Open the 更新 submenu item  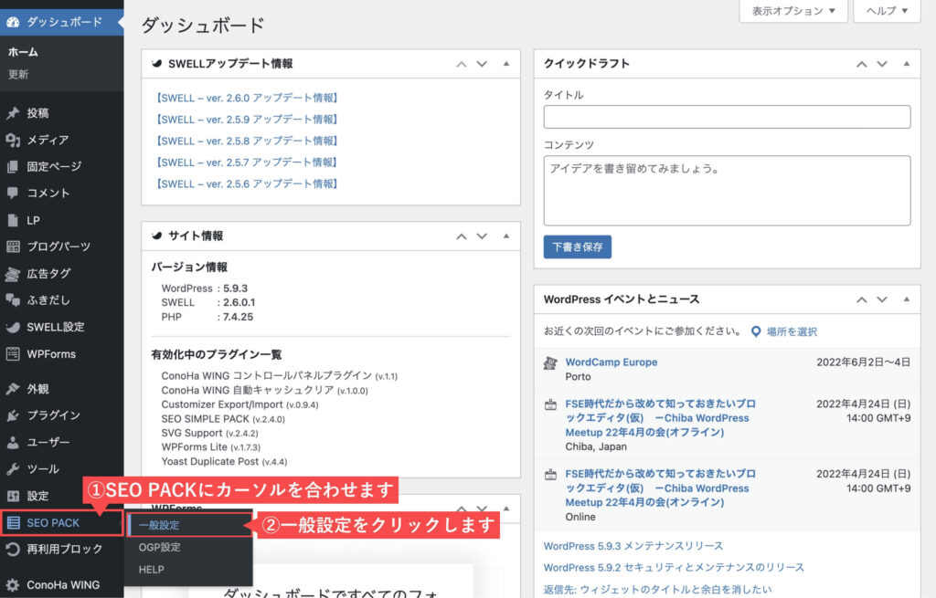(18, 75)
